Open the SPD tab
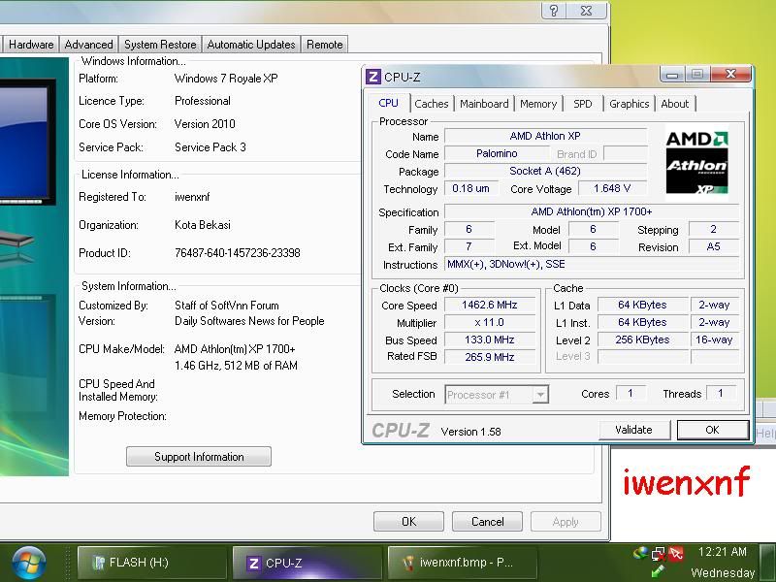This screenshot has height=582, width=776. click(x=583, y=104)
